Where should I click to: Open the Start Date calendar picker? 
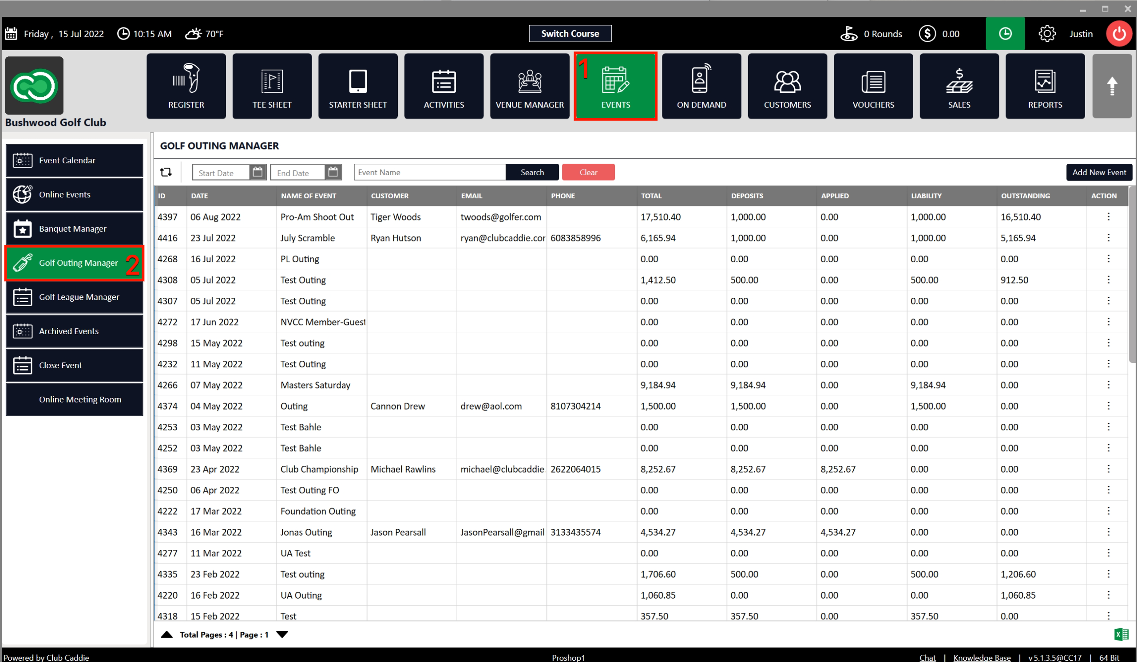[x=257, y=172]
